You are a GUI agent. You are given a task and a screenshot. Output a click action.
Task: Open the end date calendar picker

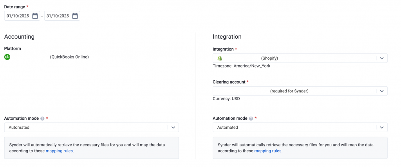tap(75, 16)
